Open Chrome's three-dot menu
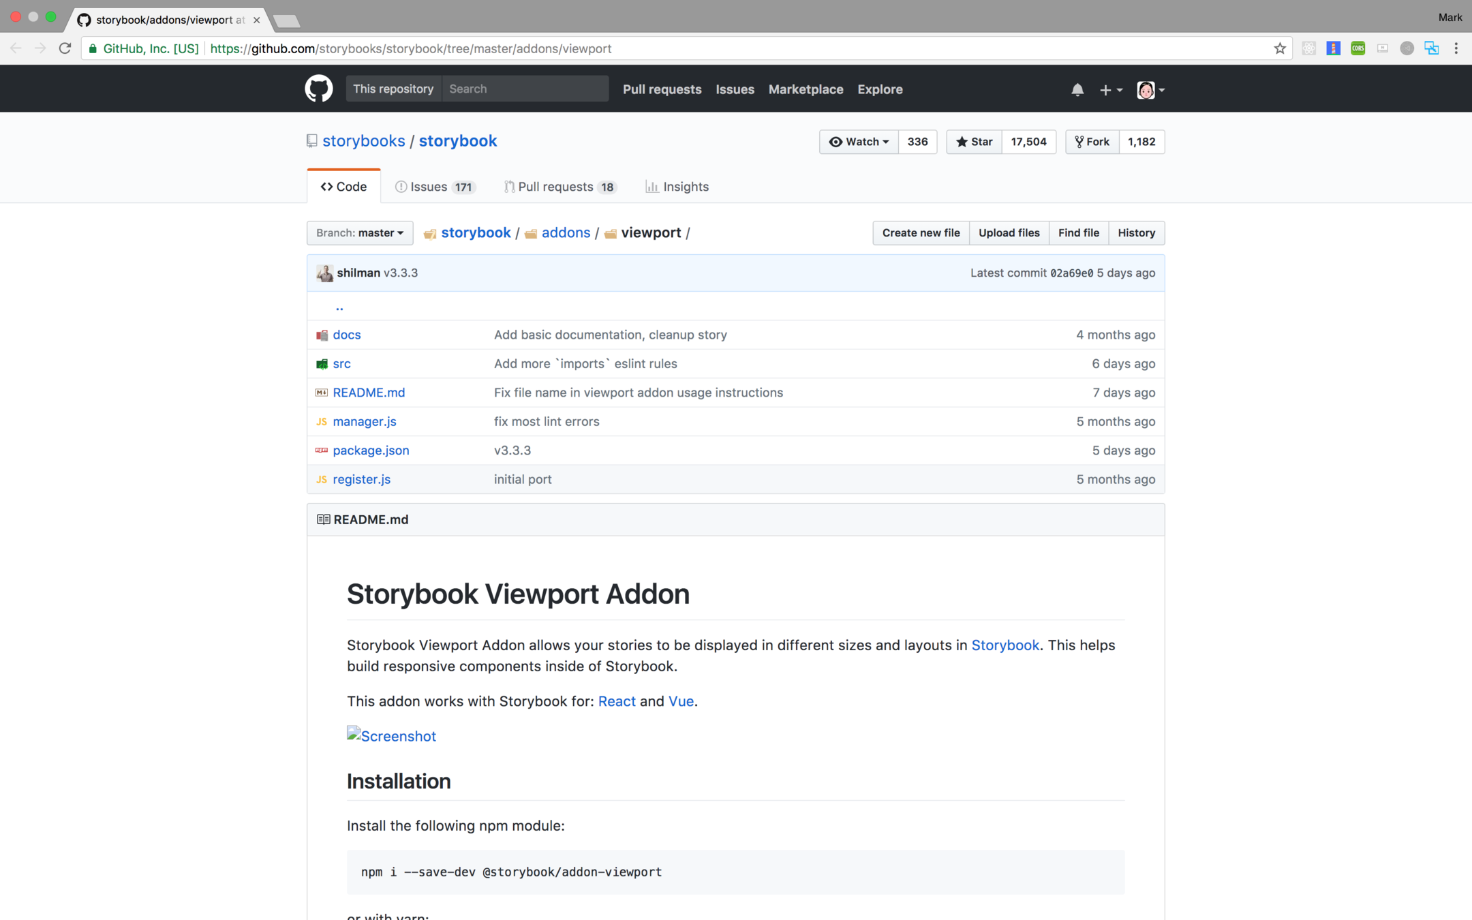Viewport: 1472px width, 920px height. point(1456,48)
